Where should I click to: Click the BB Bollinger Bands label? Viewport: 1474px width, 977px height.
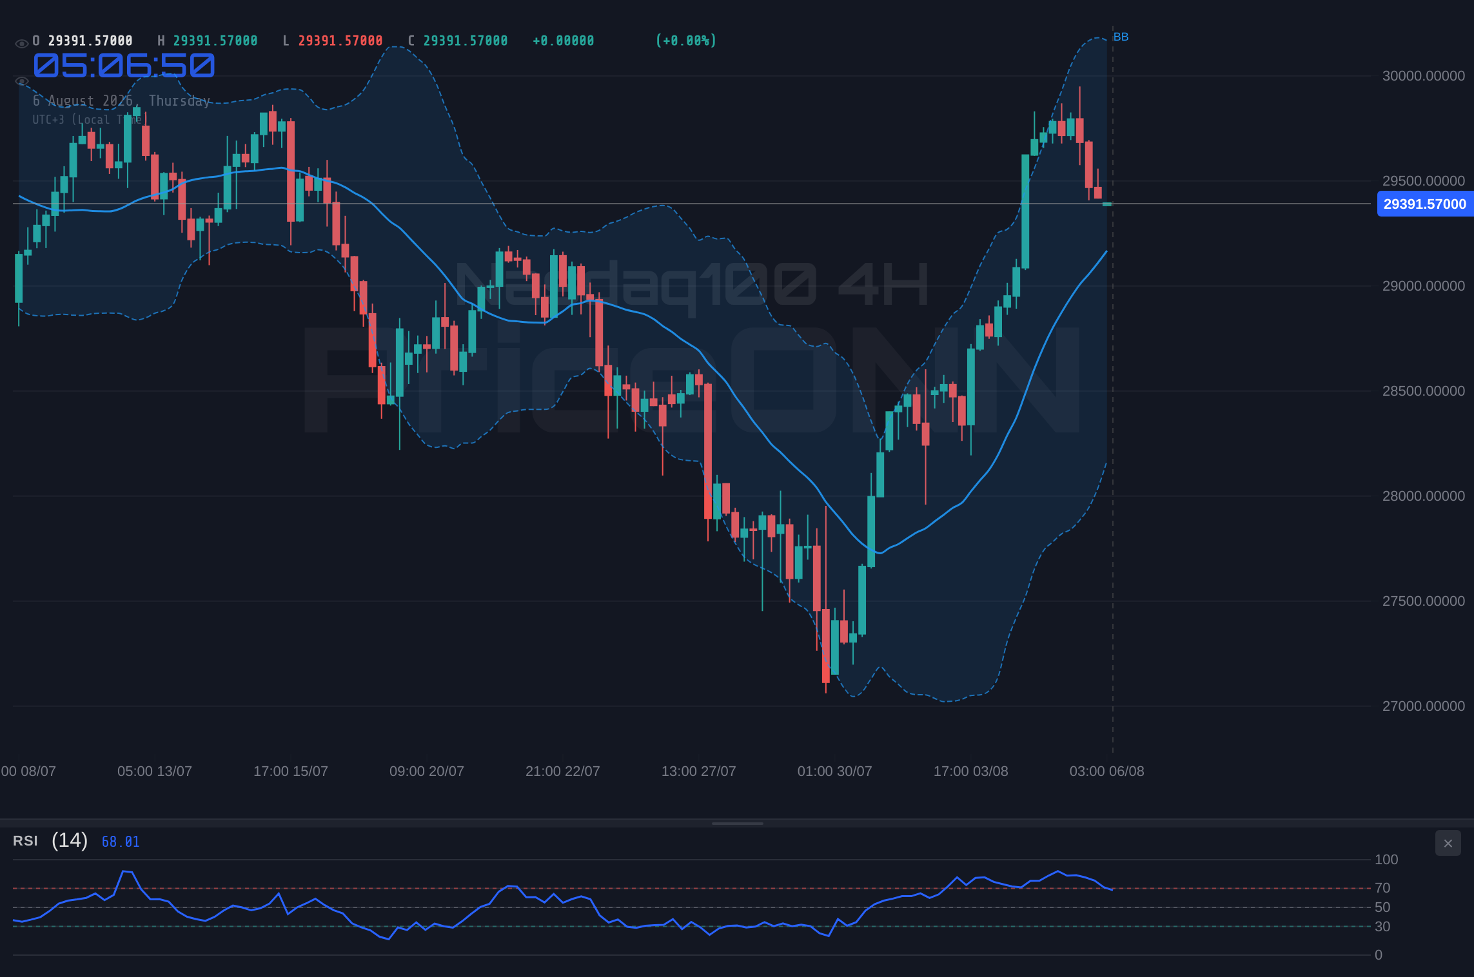[1121, 37]
